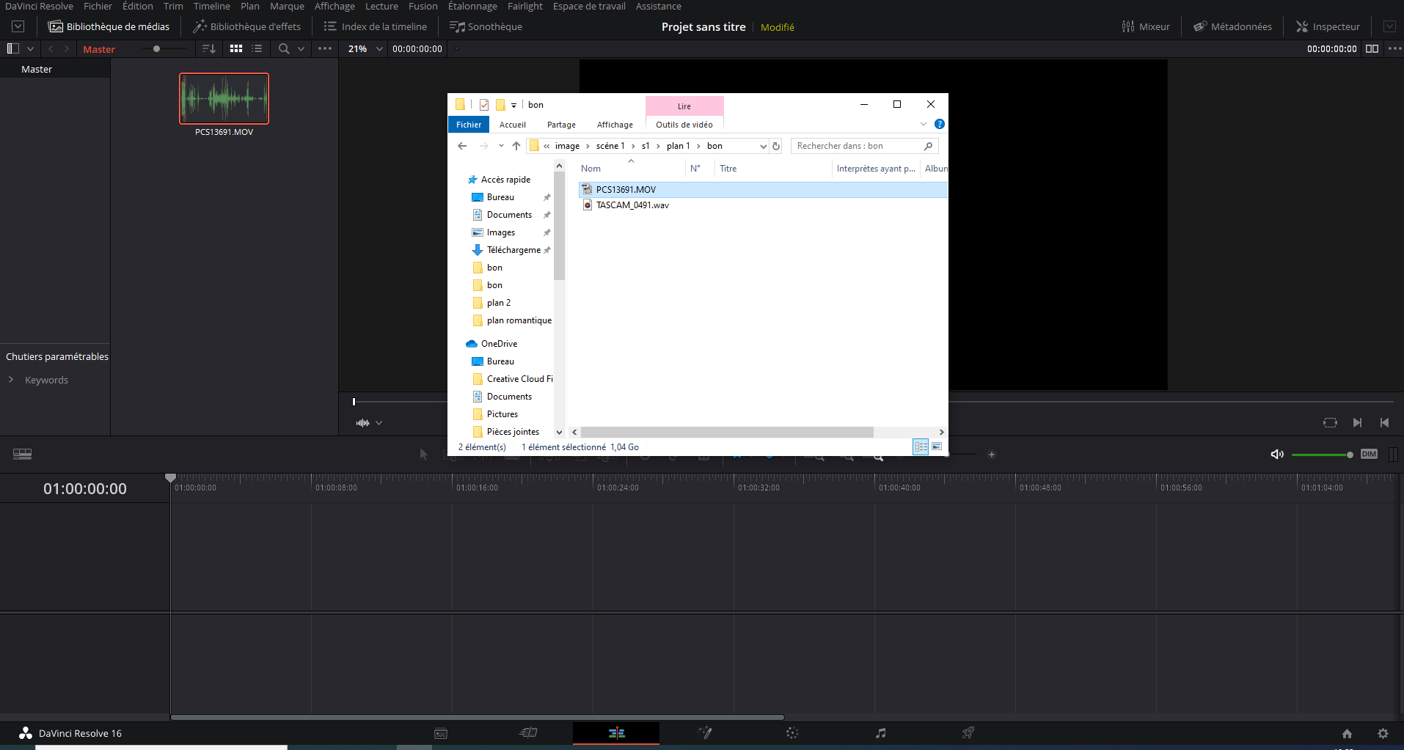Show the Bibliothèque d'effets panel
Viewport: 1404px width, 750px height.
[246, 27]
